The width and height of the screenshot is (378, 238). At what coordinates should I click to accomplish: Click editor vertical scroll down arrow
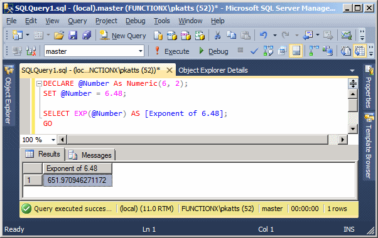click(353, 128)
